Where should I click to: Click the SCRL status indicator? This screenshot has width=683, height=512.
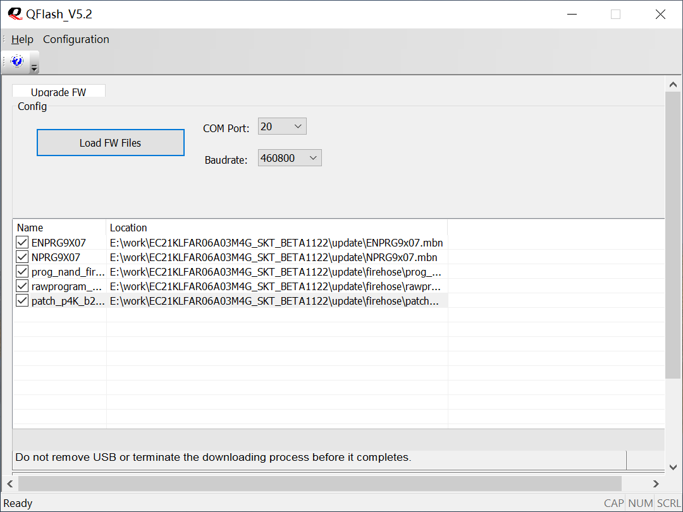click(668, 503)
